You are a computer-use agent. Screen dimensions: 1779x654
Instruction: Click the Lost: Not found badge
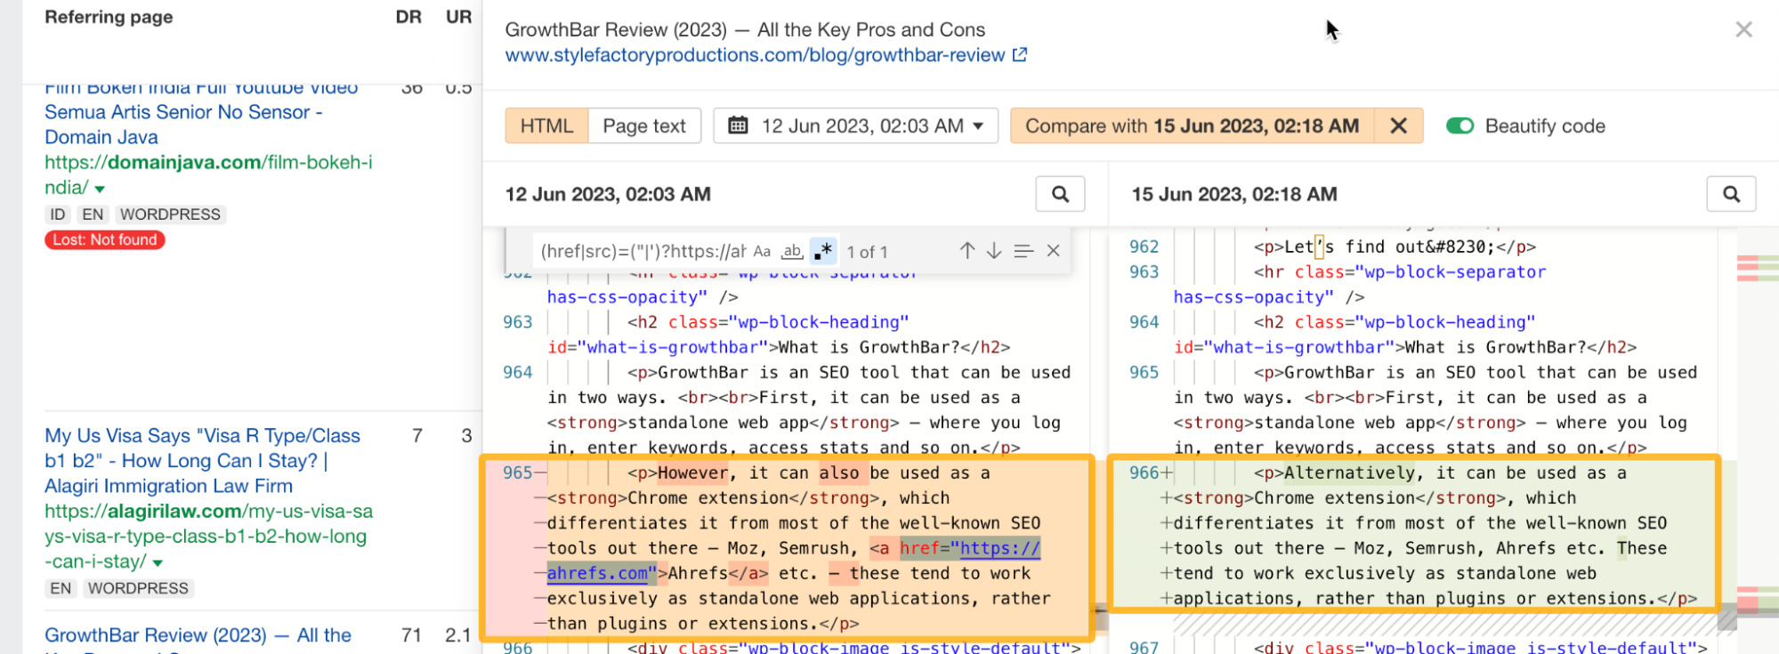point(105,239)
